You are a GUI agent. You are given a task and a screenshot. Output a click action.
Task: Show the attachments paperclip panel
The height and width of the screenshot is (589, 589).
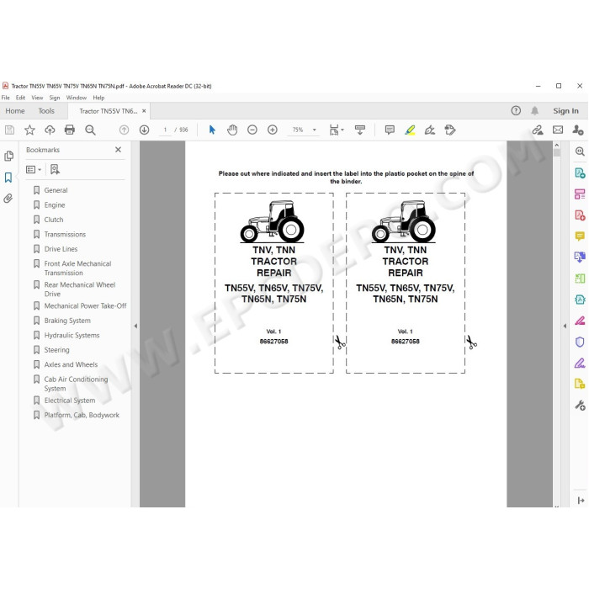[8, 199]
